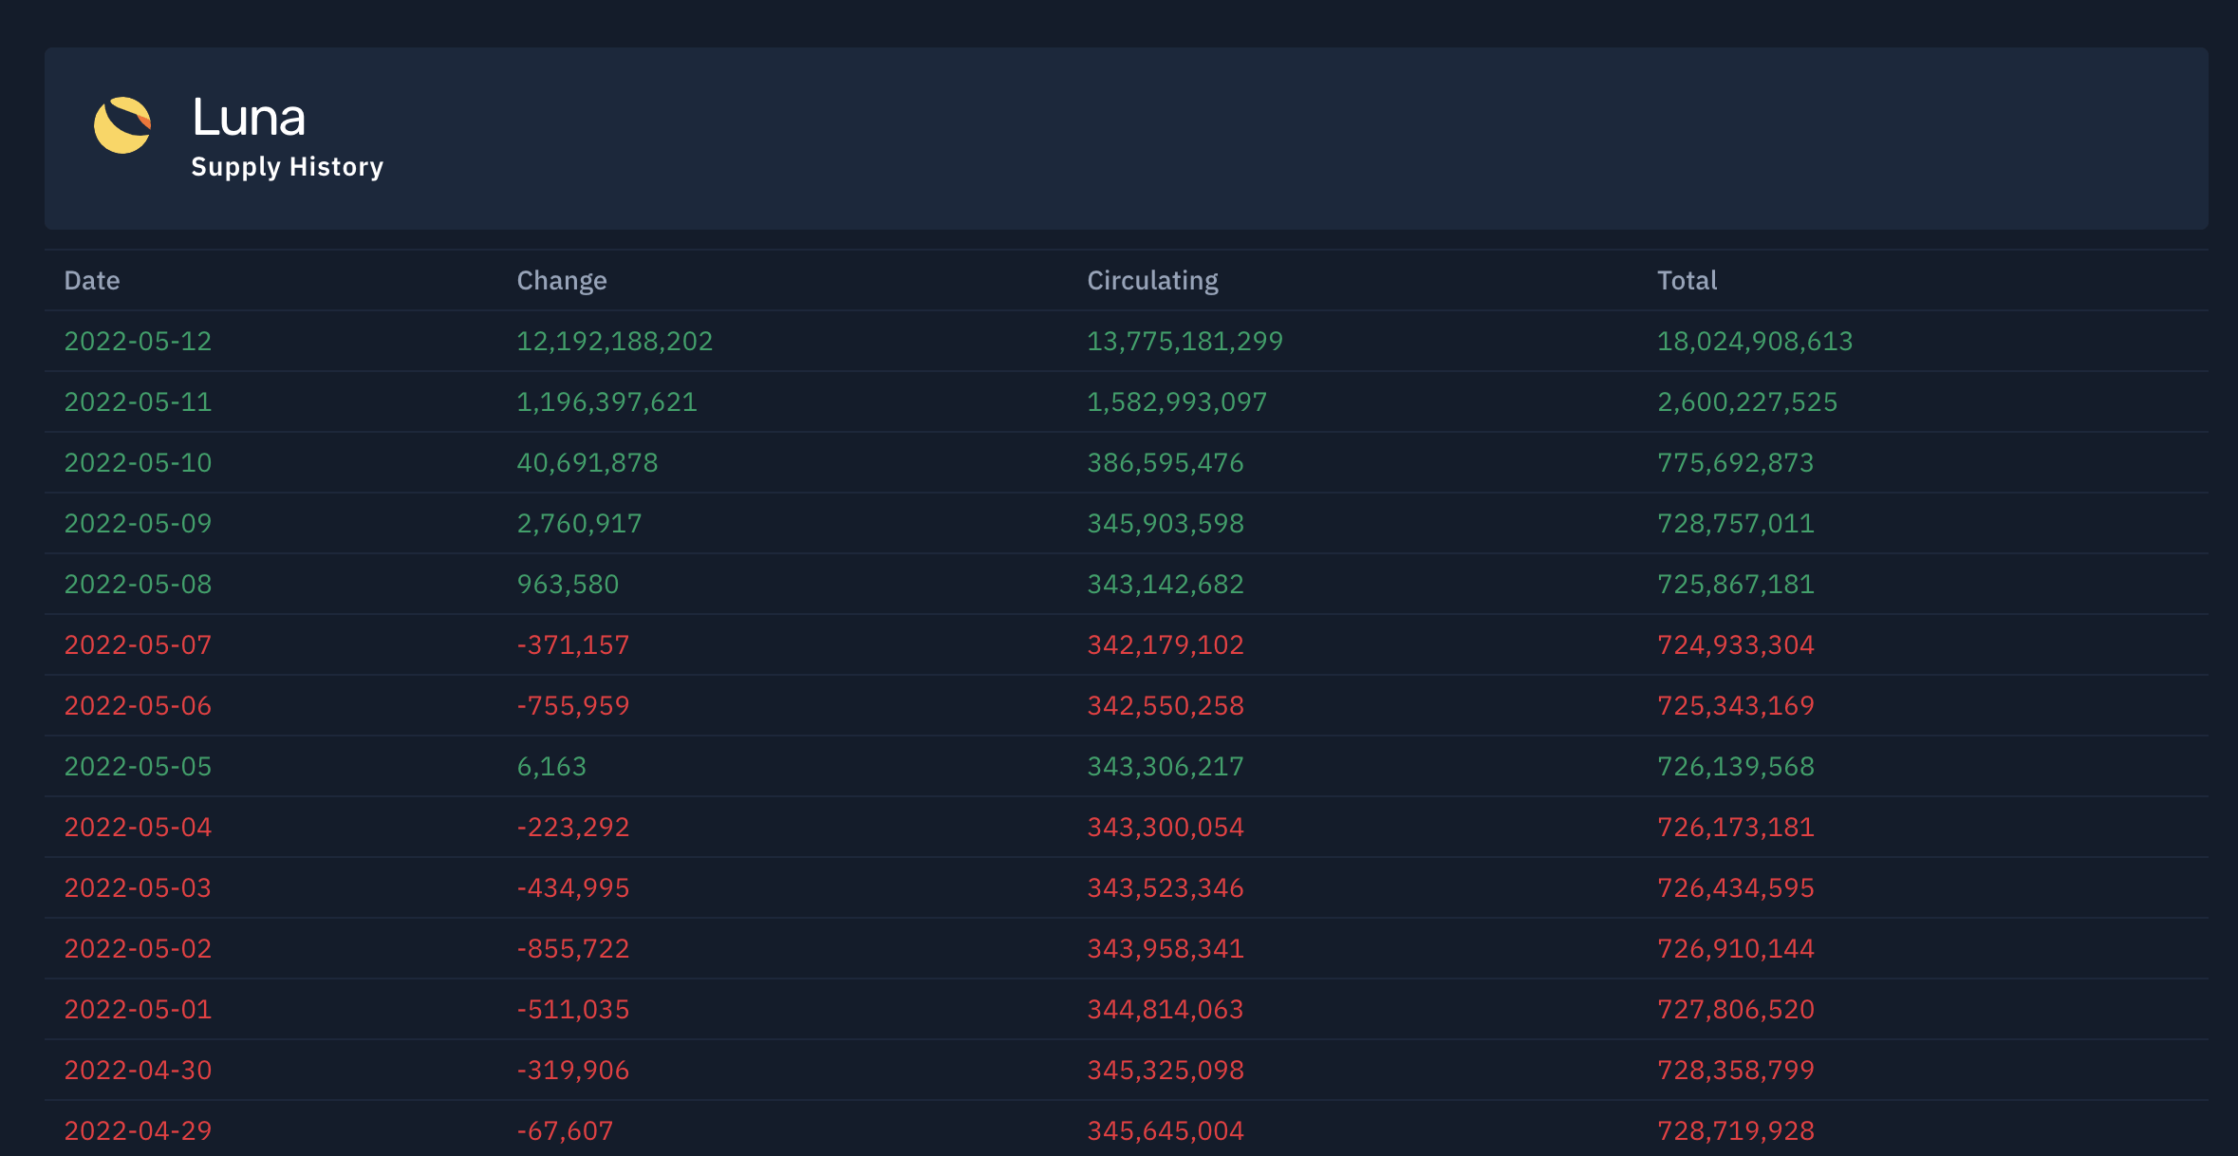The height and width of the screenshot is (1156, 2238).
Task: Click total value 726,173,181
Action: click(x=1736, y=828)
